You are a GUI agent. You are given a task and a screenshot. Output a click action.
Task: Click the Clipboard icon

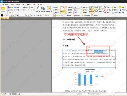pyautogui.click(x=54, y=10)
